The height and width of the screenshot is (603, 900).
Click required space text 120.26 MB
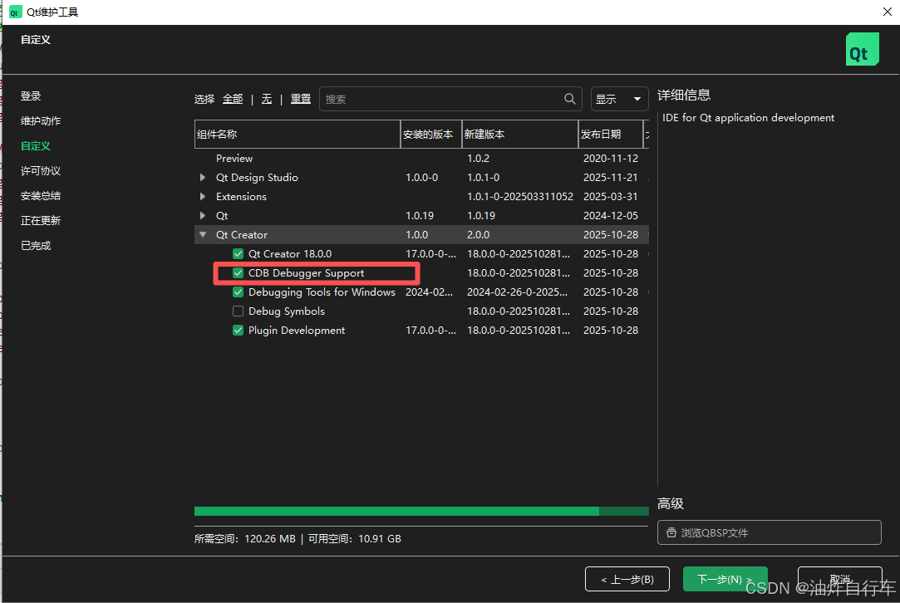coord(270,539)
